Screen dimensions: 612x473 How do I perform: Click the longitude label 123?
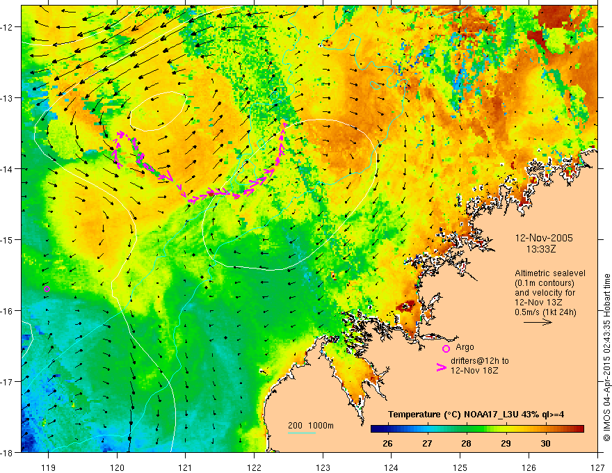point(323,467)
